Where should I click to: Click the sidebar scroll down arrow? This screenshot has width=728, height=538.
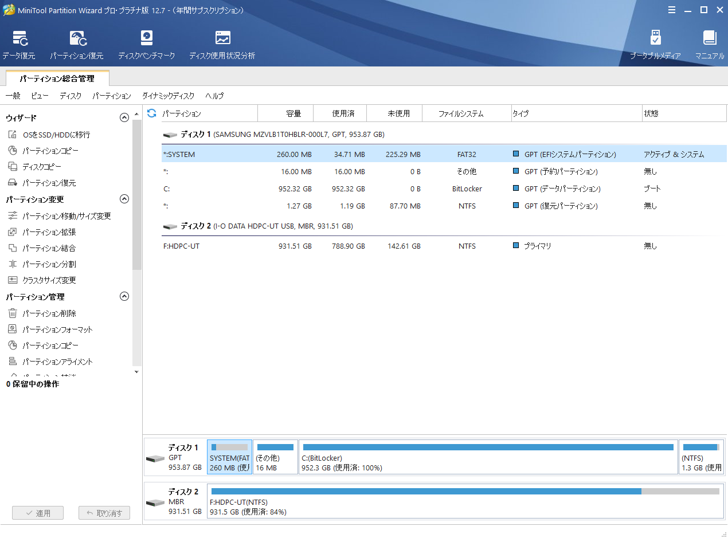coord(136,371)
